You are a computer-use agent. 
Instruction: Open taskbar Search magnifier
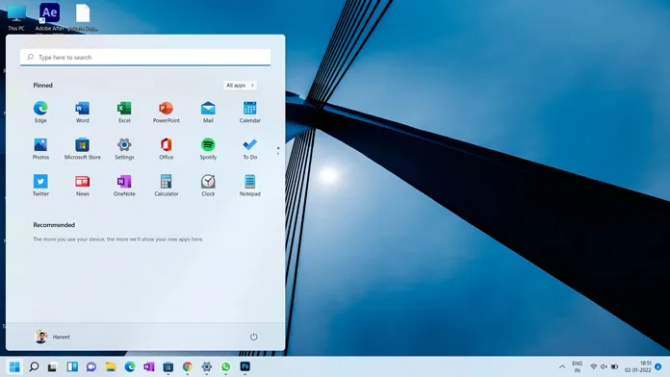pos(34,366)
